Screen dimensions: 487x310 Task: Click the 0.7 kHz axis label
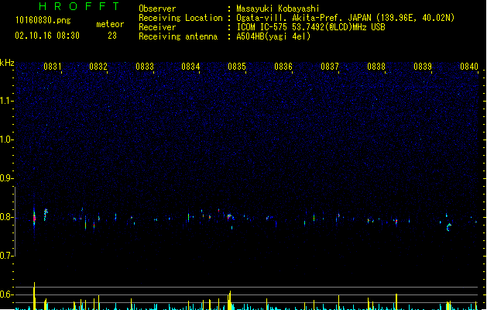tap(6, 256)
